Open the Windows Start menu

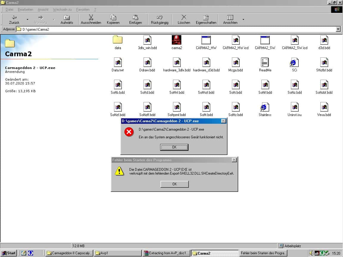coord(9,253)
